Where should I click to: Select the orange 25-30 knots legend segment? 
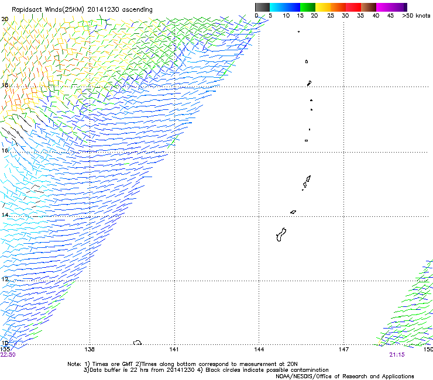[338, 7]
